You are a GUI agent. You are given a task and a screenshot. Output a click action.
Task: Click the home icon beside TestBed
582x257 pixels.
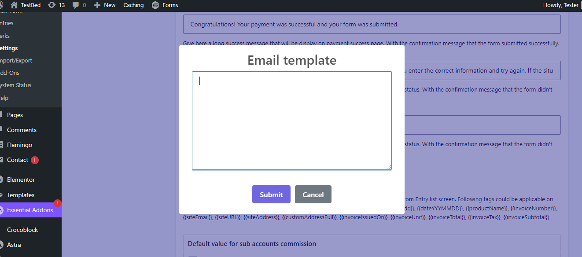(x=14, y=5)
